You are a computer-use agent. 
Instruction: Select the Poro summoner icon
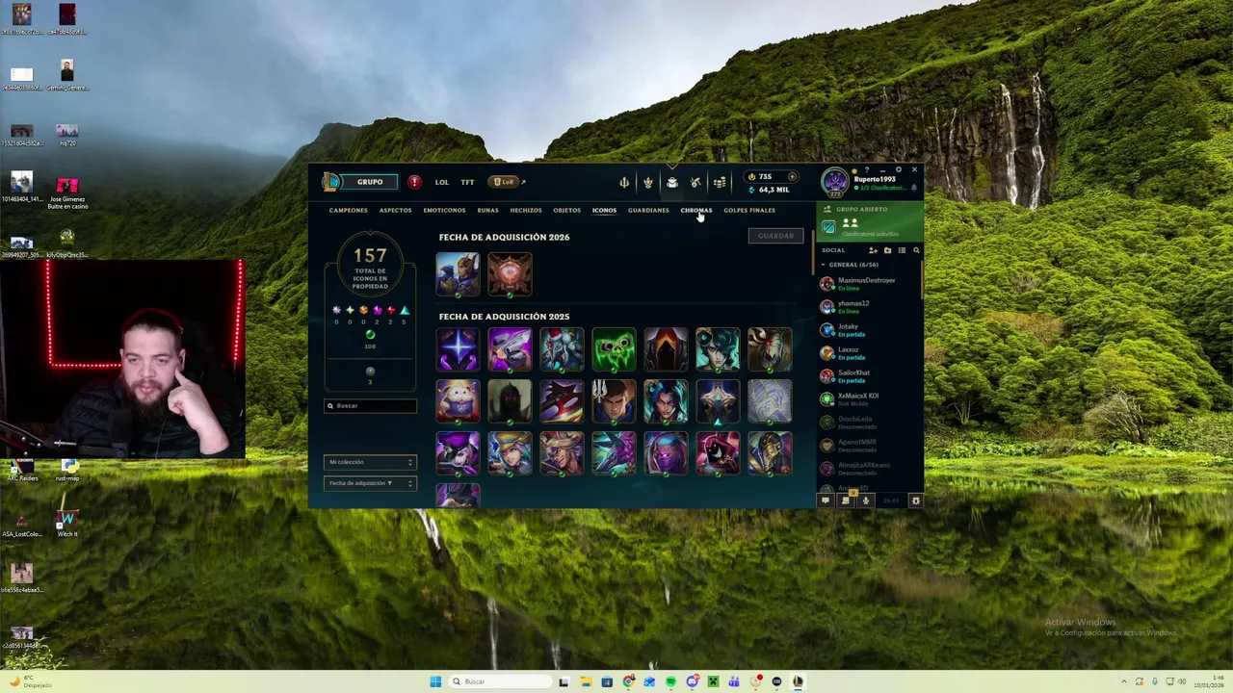click(458, 401)
